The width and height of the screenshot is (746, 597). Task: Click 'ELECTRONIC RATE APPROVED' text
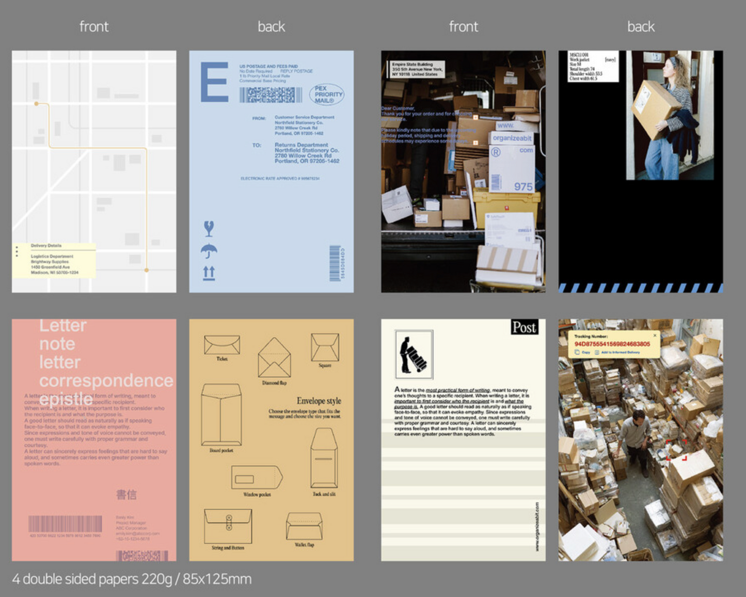[x=280, y=179]
